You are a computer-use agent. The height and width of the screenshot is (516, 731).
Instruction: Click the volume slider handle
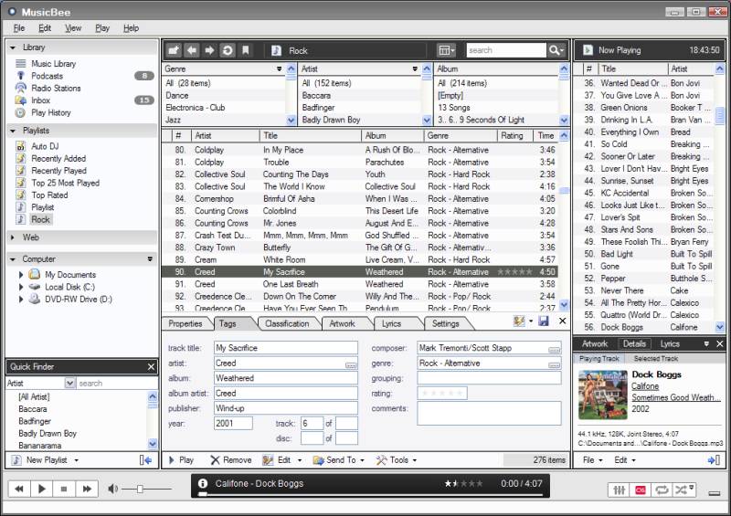[140, 489]
